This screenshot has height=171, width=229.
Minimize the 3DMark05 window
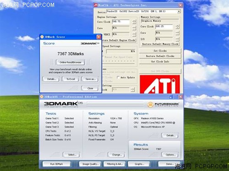(x=171, y=97)
